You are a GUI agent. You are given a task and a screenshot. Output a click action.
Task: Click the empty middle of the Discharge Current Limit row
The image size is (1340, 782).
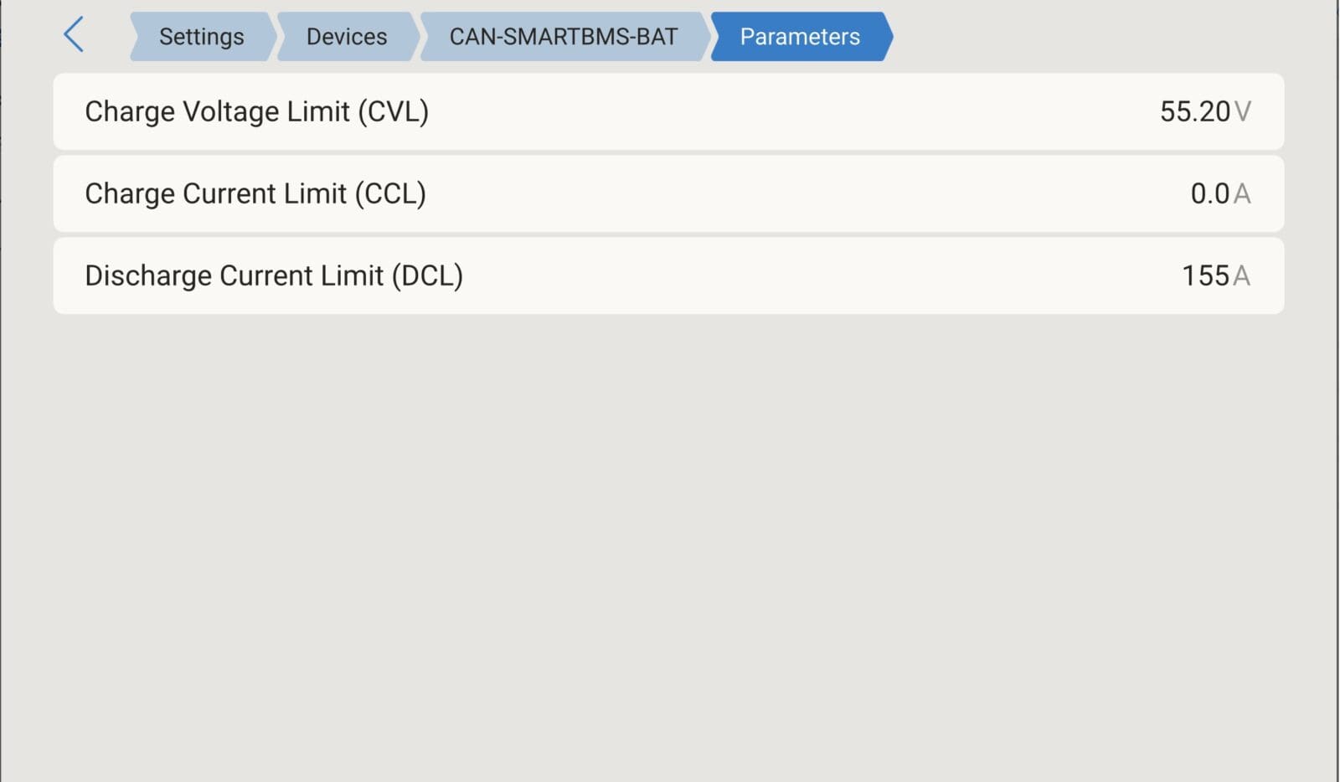click(821, 275)
